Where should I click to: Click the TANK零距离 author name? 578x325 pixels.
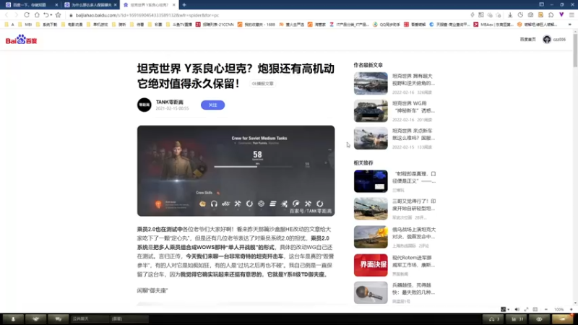[170, 102]
